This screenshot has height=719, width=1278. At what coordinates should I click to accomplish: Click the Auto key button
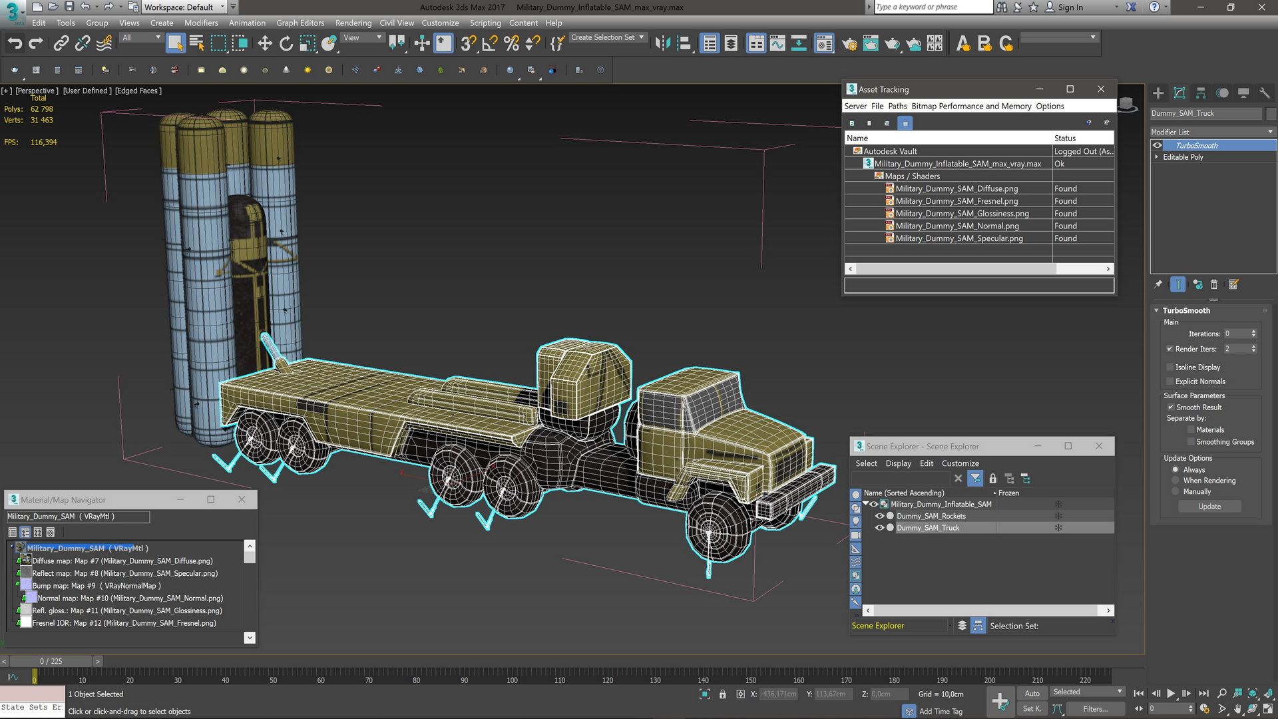point(1032,693)
